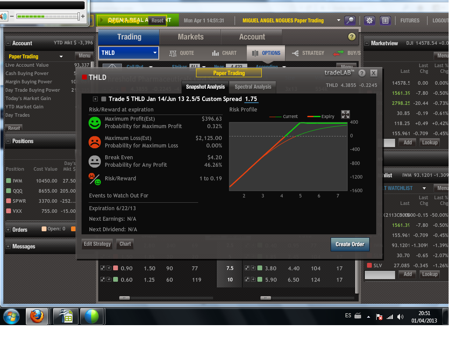Click Lookup button in Marketview panel

click(430, 143)
